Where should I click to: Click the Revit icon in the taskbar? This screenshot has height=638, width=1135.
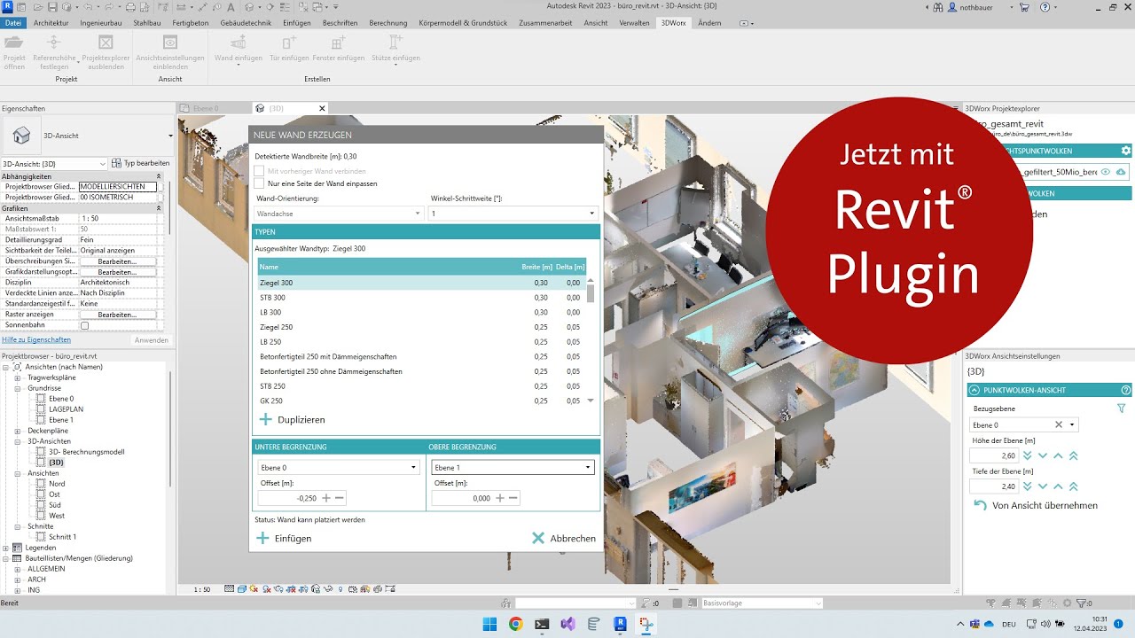point(621,624)
